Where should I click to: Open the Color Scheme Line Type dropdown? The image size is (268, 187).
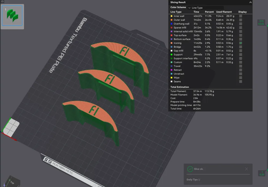point(206,8)
